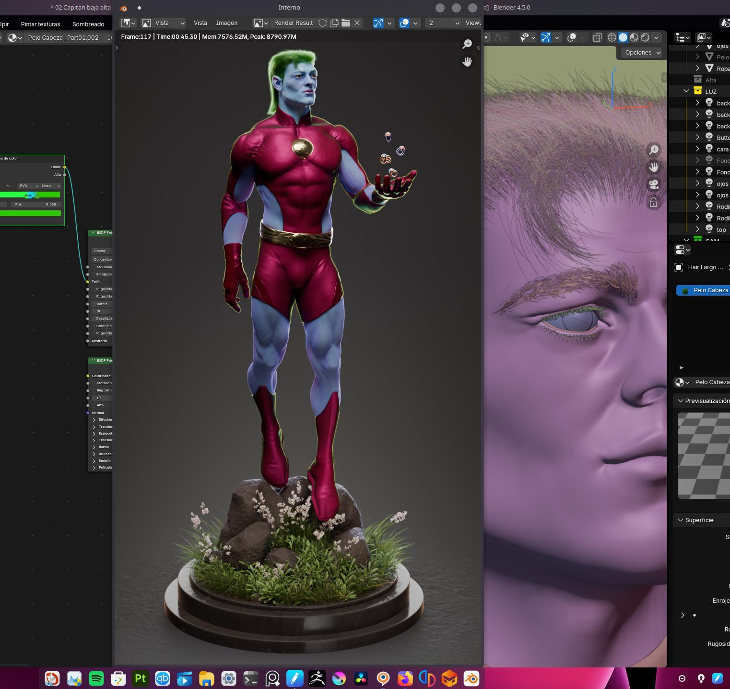Expand the left region arrow of the render window
This screenshot has width=730, height=689.
click(117, 47)
